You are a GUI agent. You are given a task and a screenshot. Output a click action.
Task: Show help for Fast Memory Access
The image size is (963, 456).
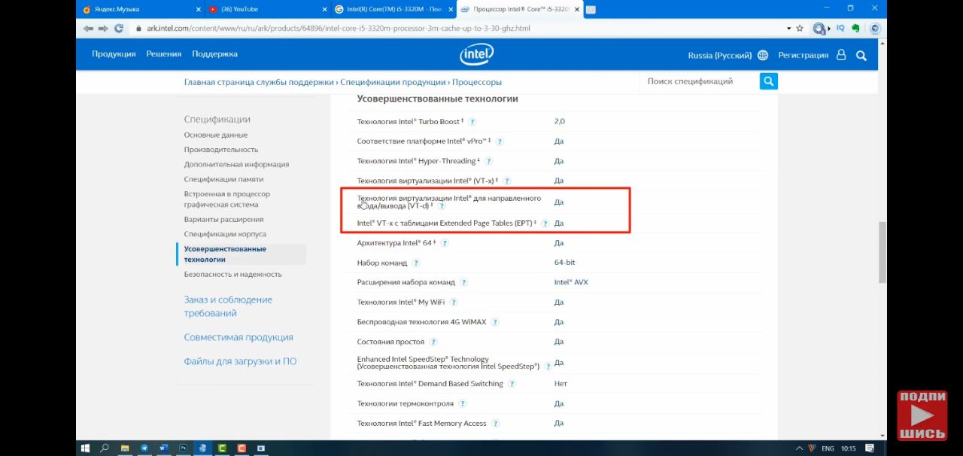pos(495,424)
